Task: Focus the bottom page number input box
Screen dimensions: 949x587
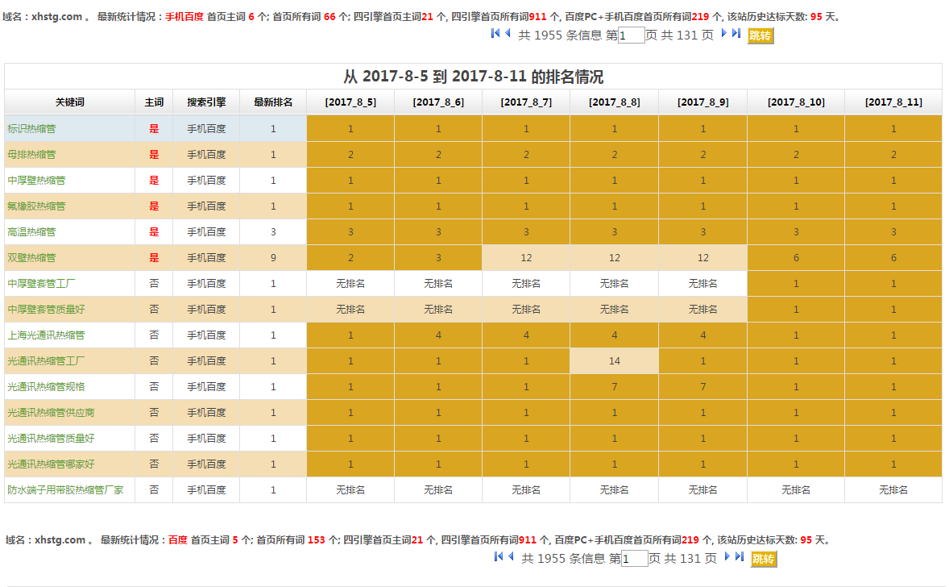Action: pyautogui.click(x=634, y=559)
